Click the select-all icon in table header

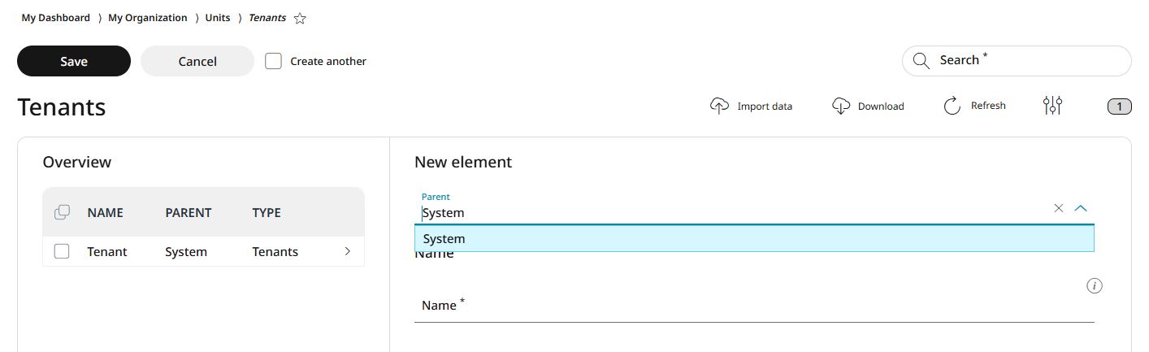click(62, 212)
